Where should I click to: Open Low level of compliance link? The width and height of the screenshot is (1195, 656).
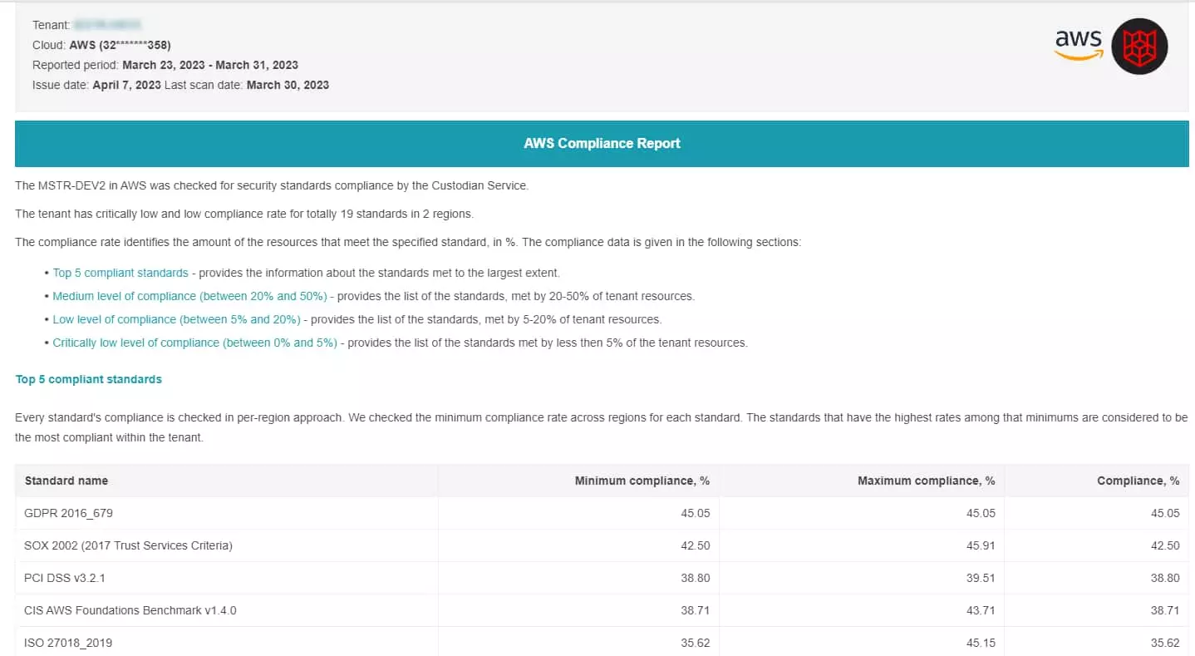[176, 319]
